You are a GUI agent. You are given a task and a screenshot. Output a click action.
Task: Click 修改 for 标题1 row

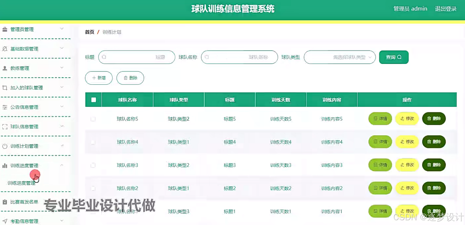tap(407, 211)
